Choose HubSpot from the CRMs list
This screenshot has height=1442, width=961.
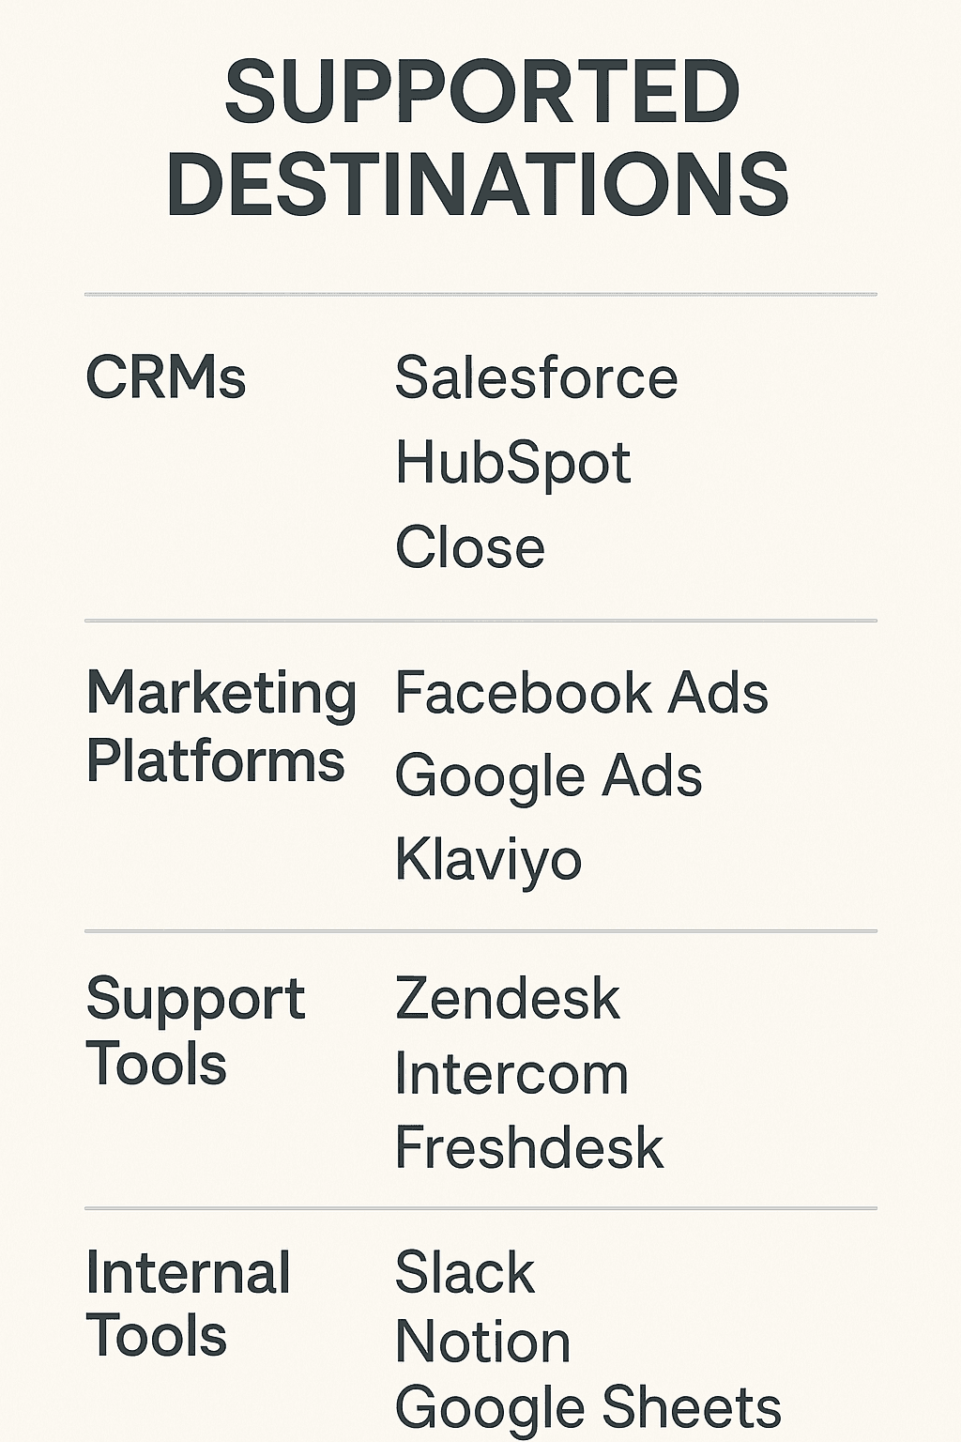click(x=513, y=463)
